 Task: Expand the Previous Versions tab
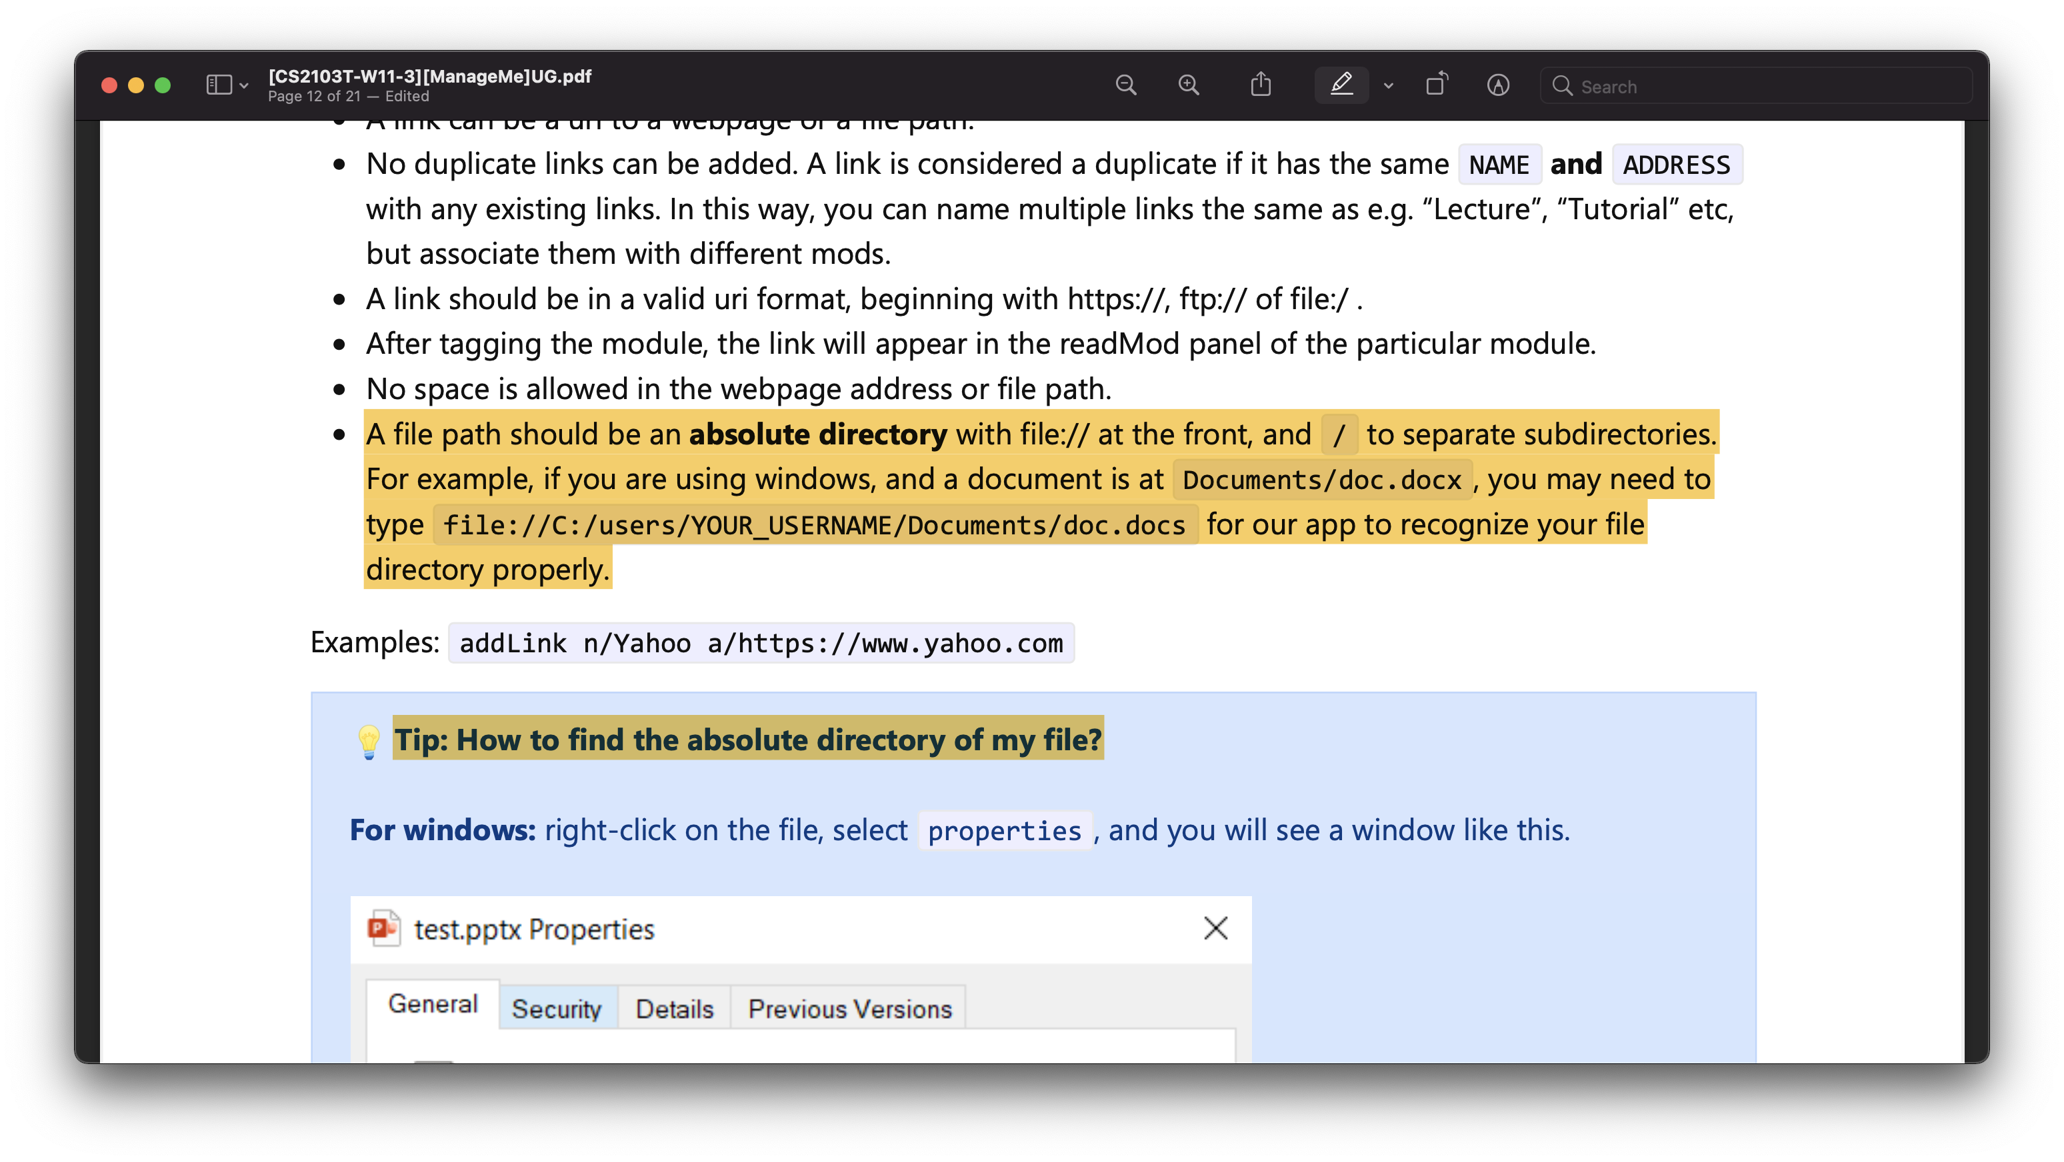point(848,1007)
